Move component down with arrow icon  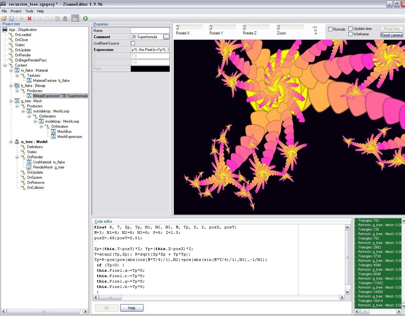tap(47, 18)
